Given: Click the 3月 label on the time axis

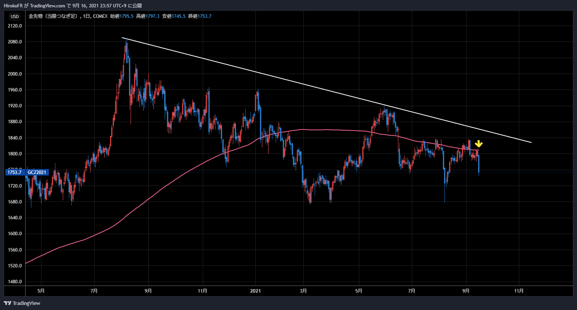Looking at the screenshot, I should 304,290.
